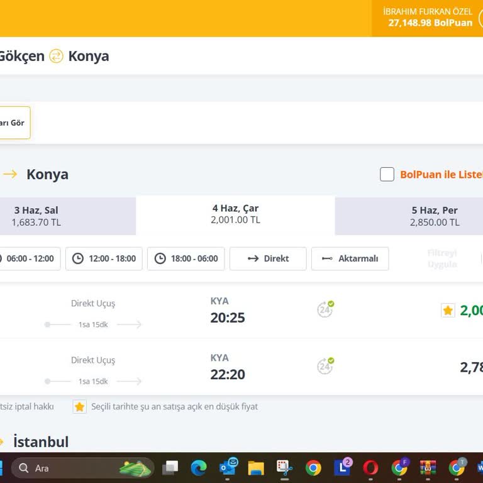Viewport: 483px width, 483px height.
Task: Tick the BolPuan ile Listele checkbox
Action: point(387,174)
